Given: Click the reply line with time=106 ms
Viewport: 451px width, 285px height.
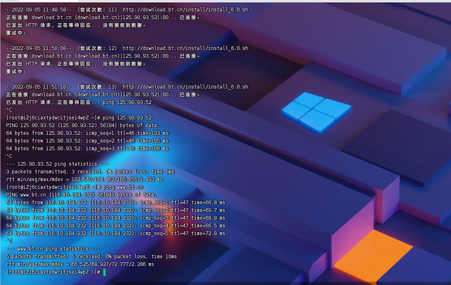Looking at the screenshot, I should click(87, 149).
